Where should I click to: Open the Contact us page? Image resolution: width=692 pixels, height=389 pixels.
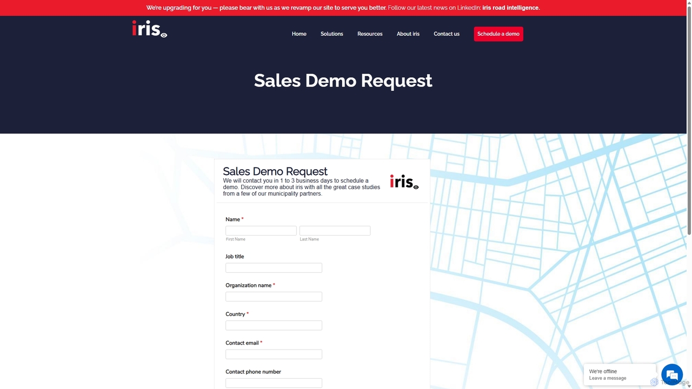(x=447, y=34)
